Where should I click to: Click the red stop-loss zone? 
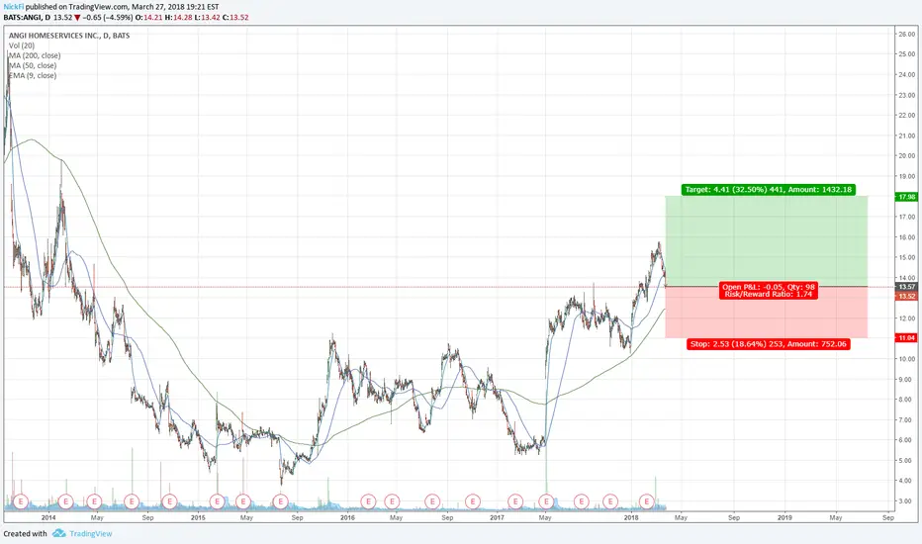pos(766,313)
